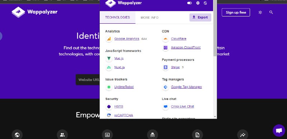Click the Stripe icon under Payment processors
Viewport: 287px width, 139px height.
[x=165, y=67]
